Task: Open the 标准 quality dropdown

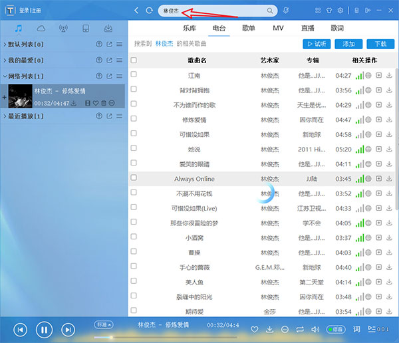Action: pyautogui.click(x=104, y=324)
